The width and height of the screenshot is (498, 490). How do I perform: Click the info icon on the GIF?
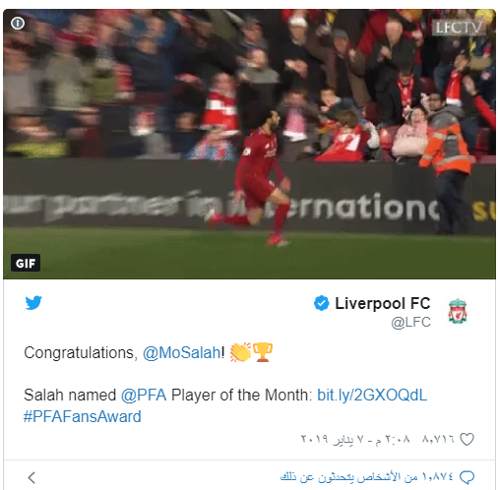point(18,24)
